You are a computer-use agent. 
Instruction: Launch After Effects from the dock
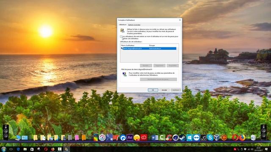coord(130,138)
